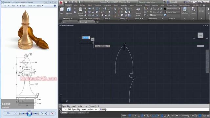The width and height of the screenshot is (210, 118).
Task: Click the sign-in user icon
Action: coord(168,2)
